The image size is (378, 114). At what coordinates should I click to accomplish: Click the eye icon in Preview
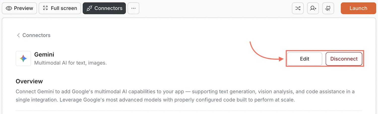pyautogui.click(x=9, y=8)
